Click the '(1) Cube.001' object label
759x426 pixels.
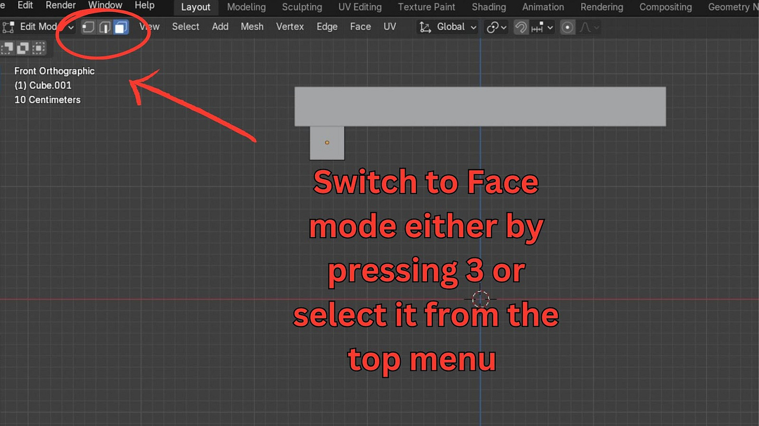tap(43, 85)
